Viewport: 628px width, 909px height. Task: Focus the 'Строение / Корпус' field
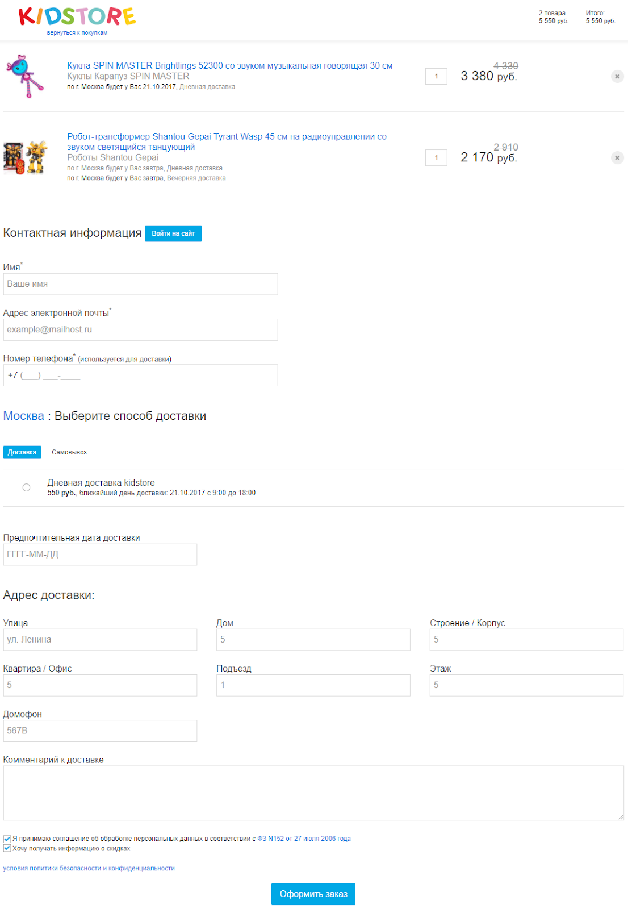point(526,640)
